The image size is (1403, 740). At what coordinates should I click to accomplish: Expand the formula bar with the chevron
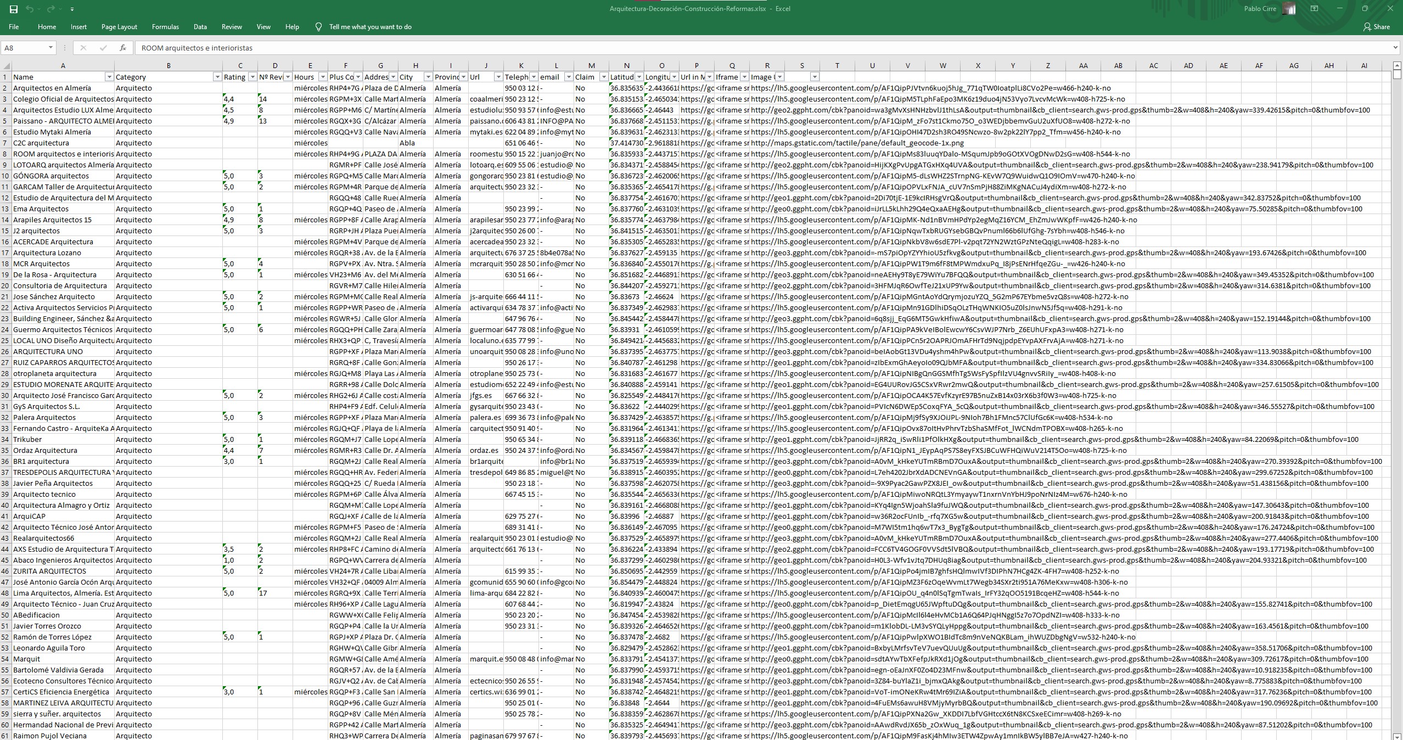1396,48
